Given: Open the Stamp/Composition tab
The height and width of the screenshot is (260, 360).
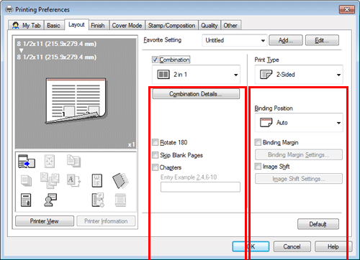Looking at the screenshot, I should [x=171, y=25].
